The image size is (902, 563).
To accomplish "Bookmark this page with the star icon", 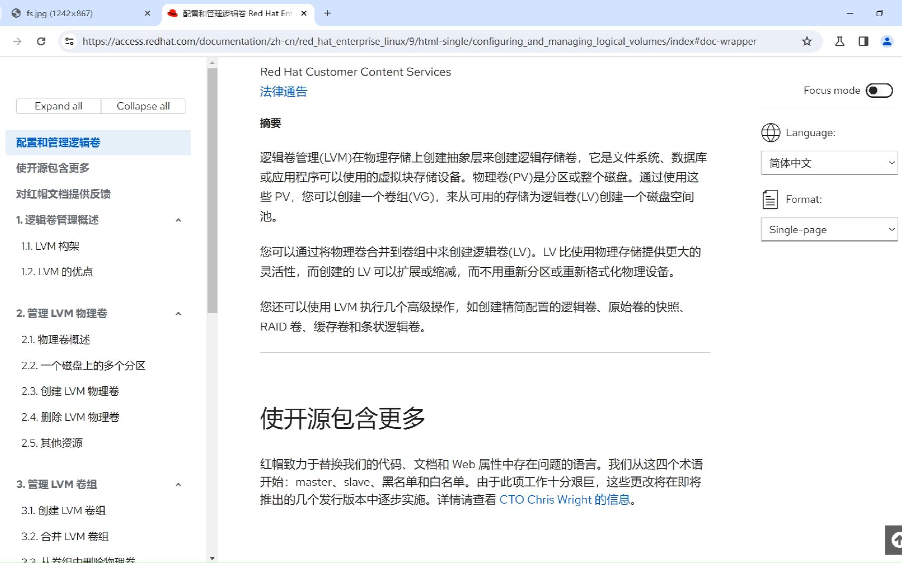I will point(807,41).
